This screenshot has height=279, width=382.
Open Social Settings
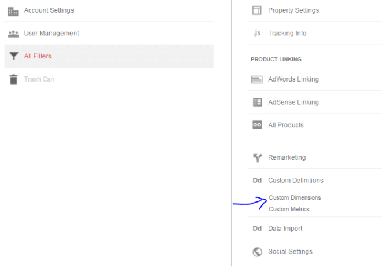click(x=291, y=251)
